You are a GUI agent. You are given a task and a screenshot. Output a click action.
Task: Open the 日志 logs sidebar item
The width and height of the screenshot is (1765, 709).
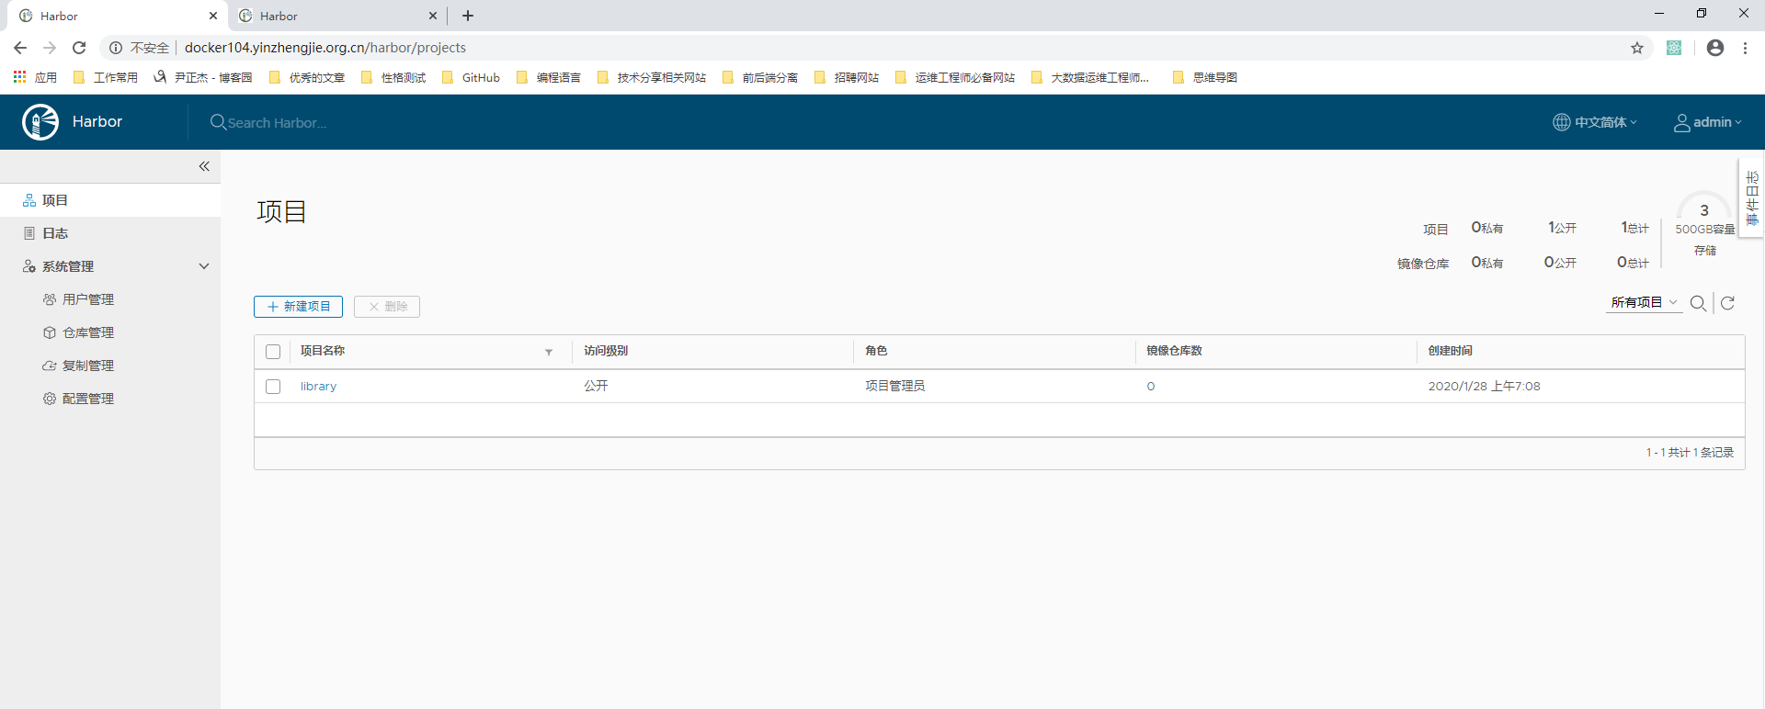tap(110, 233)
